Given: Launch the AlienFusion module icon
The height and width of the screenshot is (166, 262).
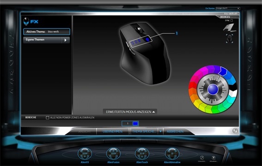Looking at the screenshot, I should click(x=113, y=154).
